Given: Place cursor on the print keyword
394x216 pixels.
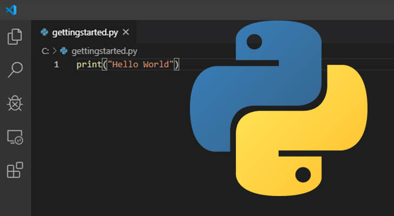Looking at the screenshot, I should [x=89, y=65].
